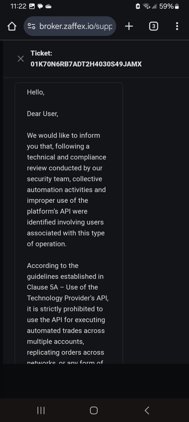Viewport: 189px width, 422px height.
Task: Open tab switcher showing 3 tabs
Action: point(153,26)
